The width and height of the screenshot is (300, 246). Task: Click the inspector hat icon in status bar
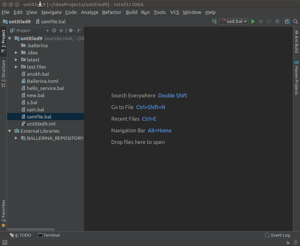pyautogui.click(x=295, y=242)
